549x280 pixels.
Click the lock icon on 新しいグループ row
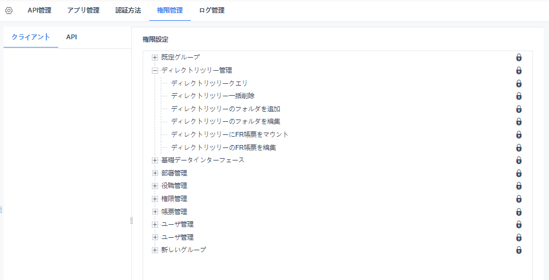tap(519, 250)
